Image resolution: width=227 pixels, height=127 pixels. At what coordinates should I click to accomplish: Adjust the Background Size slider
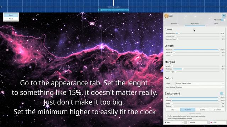[x=194, y=98]
